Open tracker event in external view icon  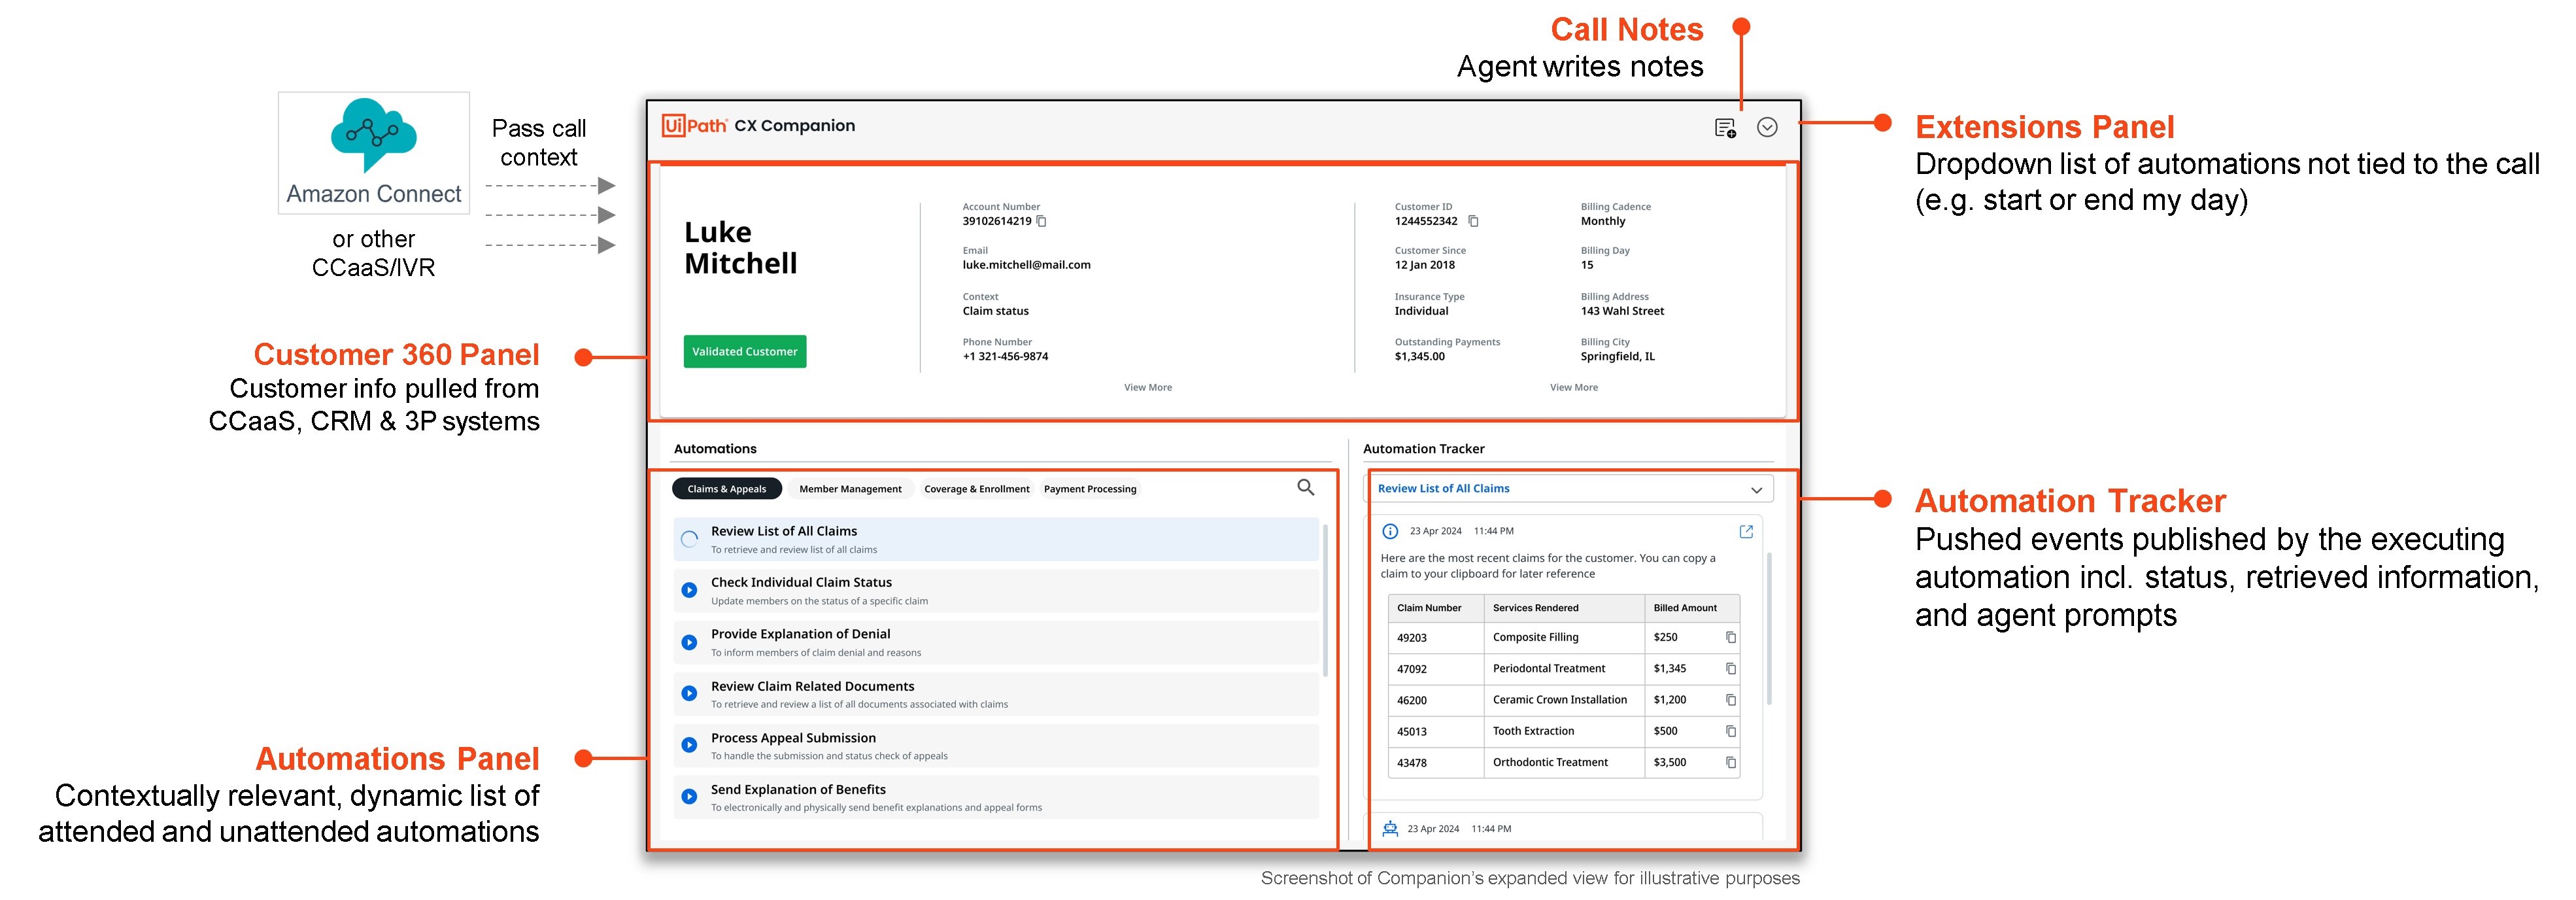[x=1746, y=531]
